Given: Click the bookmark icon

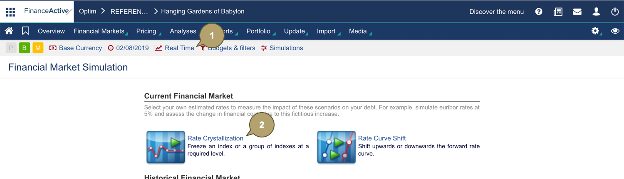Looking at the screenshot, I should [x=26, y=31].
